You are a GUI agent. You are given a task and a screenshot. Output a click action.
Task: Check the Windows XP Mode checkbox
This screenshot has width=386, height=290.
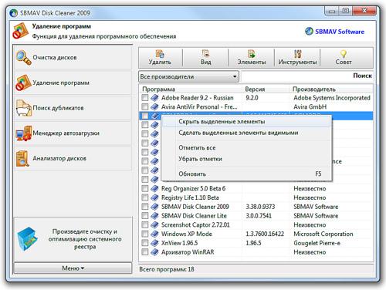tap(145, 234)
